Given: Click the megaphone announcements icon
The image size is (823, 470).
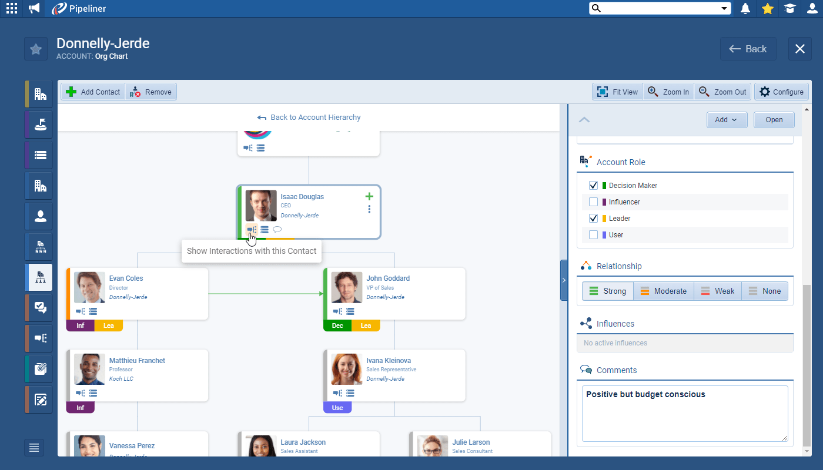Looking at the screenshot, I should click(x=34, y=8).
